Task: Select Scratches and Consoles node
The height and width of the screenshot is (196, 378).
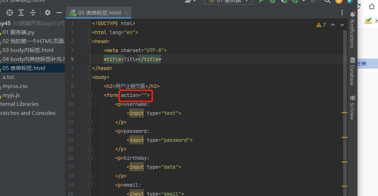Action: 28,113
